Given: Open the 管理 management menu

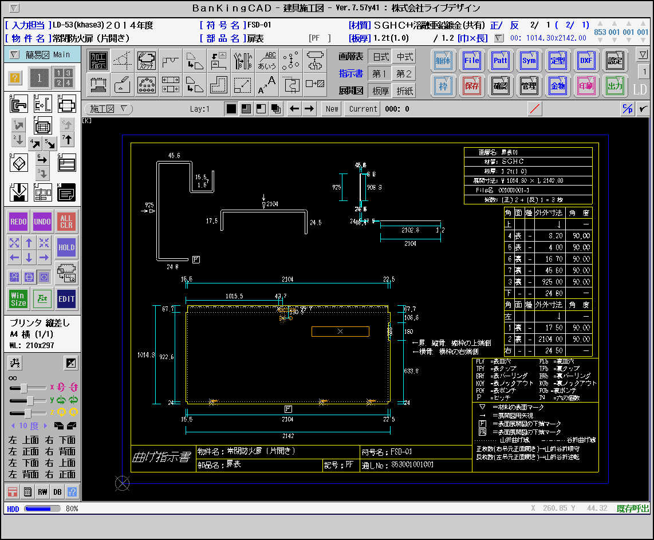Looking at the screenshot, I should (x=529, y=86).
